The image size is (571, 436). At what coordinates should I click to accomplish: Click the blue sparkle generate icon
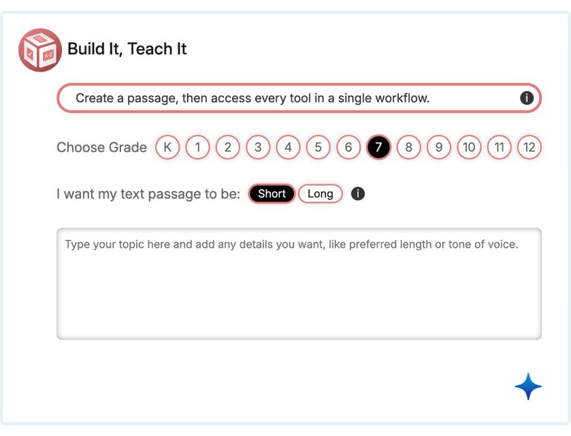(528, 386)
